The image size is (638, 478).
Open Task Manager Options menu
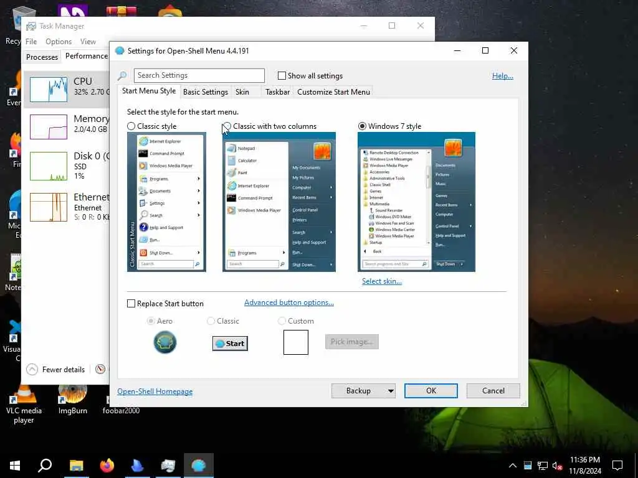click(x=59, y=42)
